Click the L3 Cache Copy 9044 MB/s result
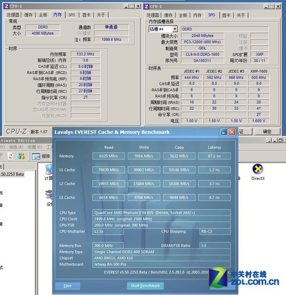The width and height of the screenshot is (286, 295). (x=179, y=198)
